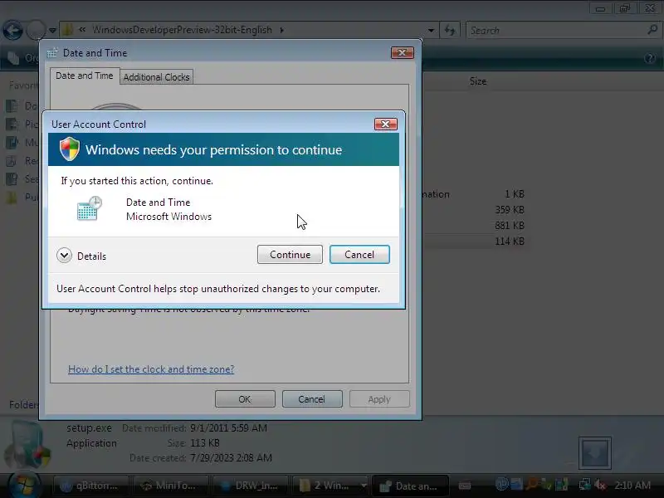Click Music favorite link icon
Image resolution: width=664 pixels, height=498 pixels.
[x=12, y=142]
